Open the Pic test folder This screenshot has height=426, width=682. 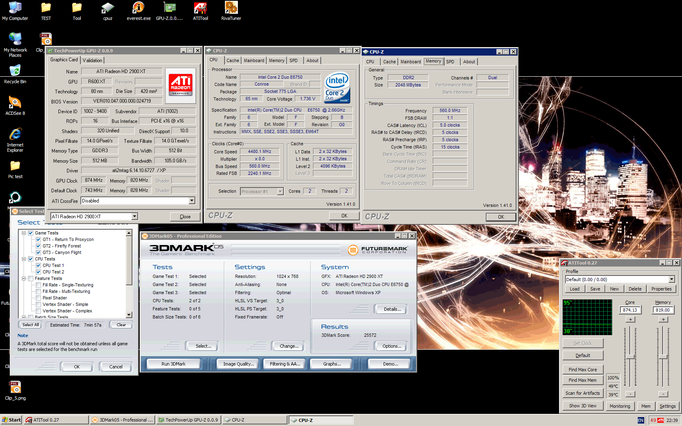[x=15, y=169]
